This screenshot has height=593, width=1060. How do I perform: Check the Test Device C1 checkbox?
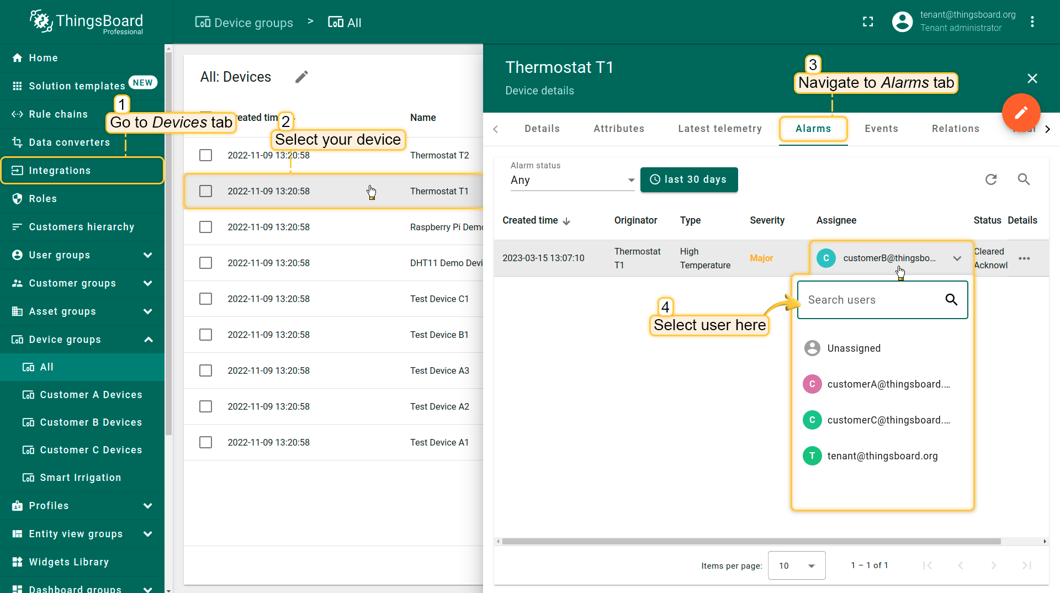coord(205,299)
